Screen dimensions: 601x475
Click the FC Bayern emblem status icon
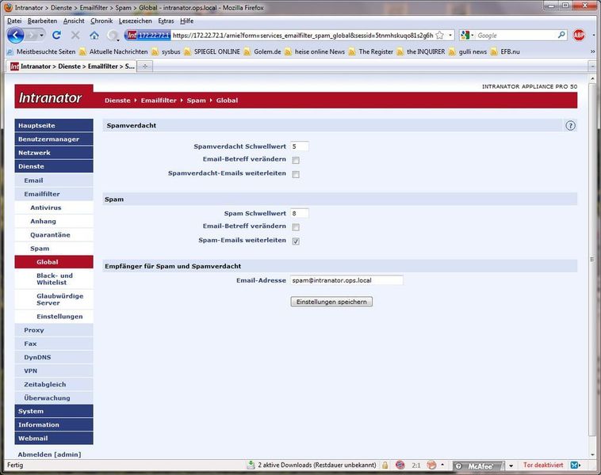[400, 465]
